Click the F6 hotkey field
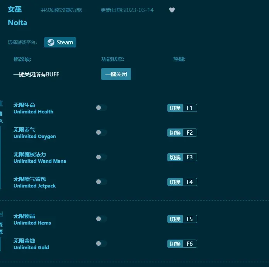 point(189,243)
